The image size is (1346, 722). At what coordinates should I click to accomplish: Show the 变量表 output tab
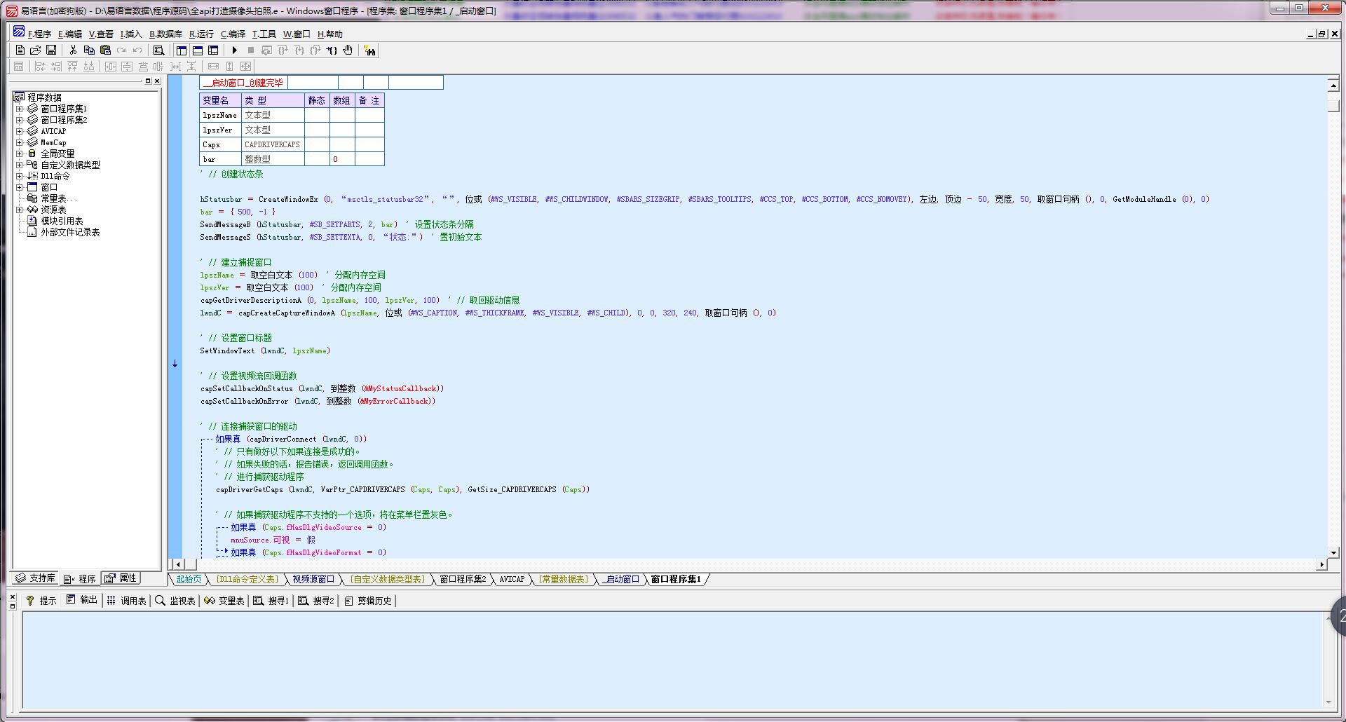[224, 601]
